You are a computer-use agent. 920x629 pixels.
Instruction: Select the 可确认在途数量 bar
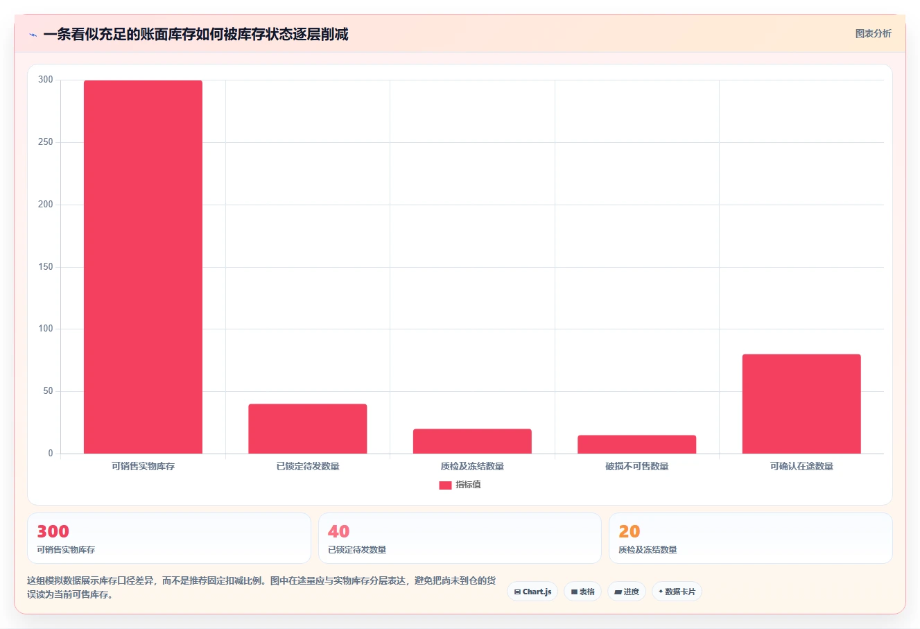(801, 404)
